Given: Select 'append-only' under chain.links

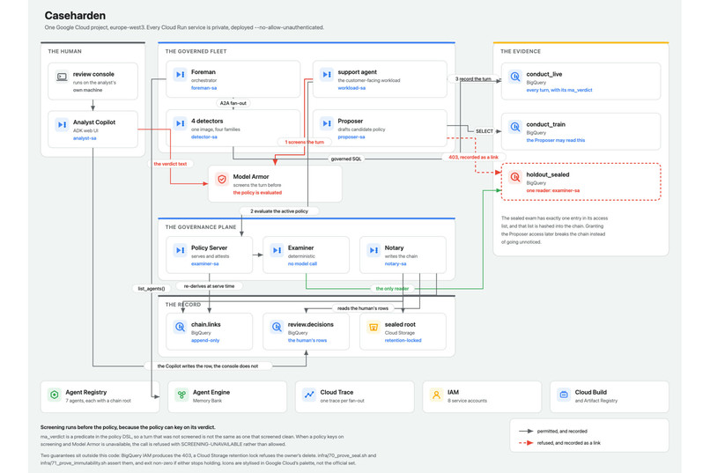Looking at the screenshot, I should (x=205, y=340).
